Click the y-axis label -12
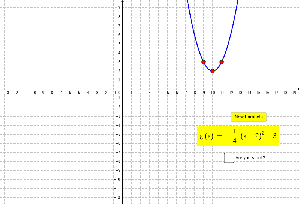Image resolution: width=300 pixels, height=205 pixels. pyautogui.click(x=117, y=197)
